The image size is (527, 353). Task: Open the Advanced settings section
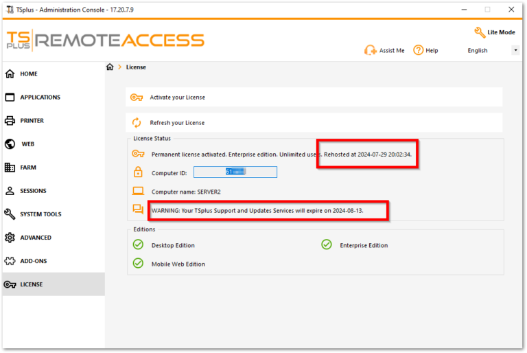coord(36,238)
